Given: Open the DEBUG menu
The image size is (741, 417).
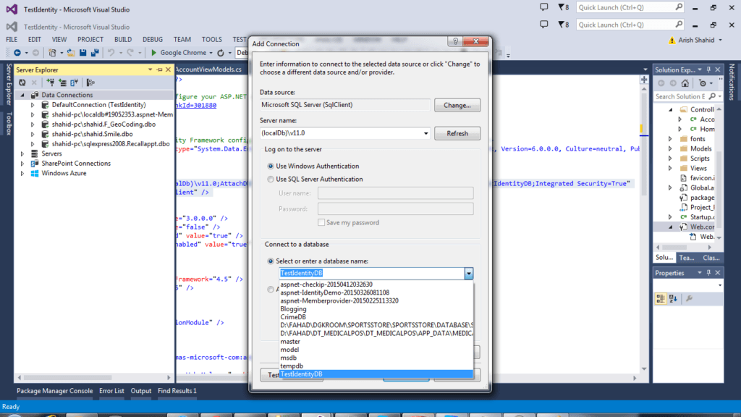Looking at the screenshot, I should (x=153, y=40).
